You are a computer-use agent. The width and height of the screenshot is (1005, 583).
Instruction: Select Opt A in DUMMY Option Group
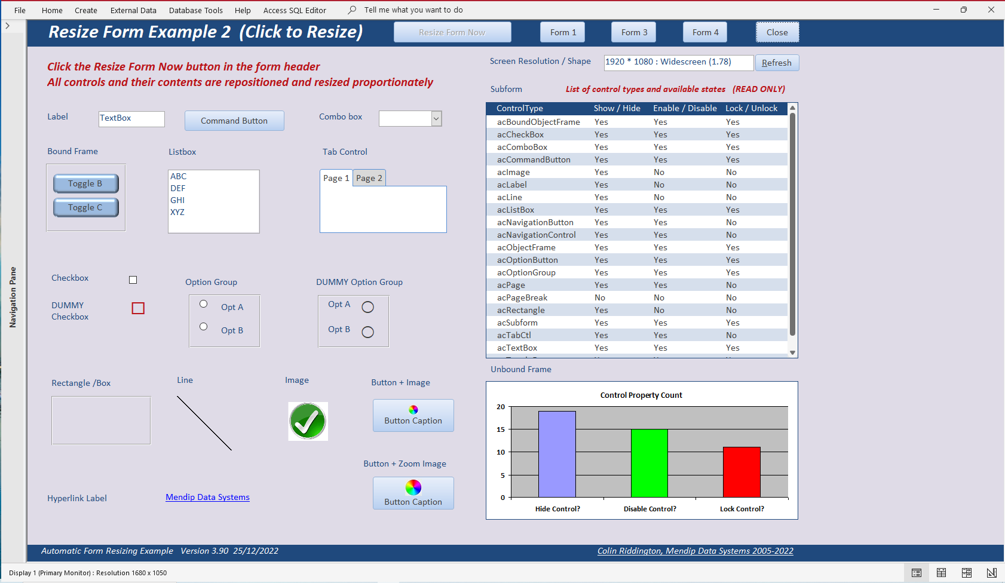[368, 307]
